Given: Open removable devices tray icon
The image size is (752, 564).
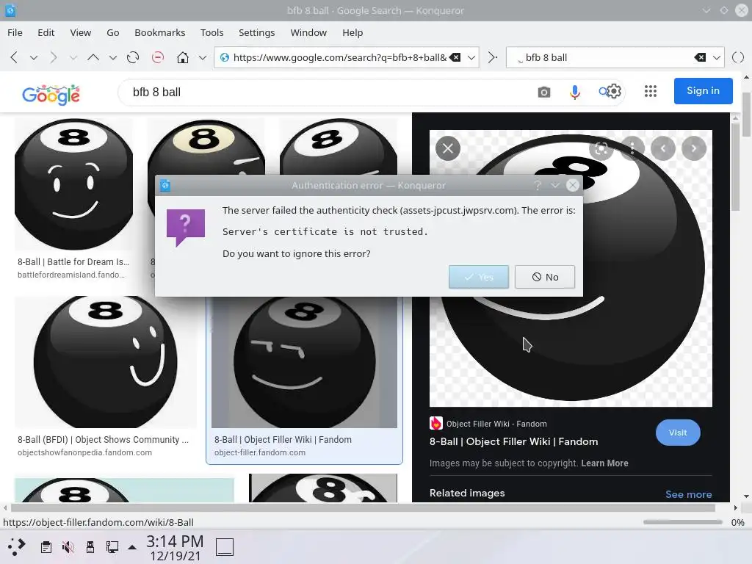Looking at the screenshot, I should coord(90,546).
